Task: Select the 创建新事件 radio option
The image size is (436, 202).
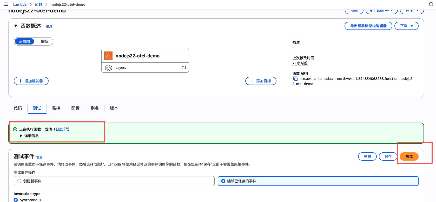Action: [x=19, y=181]
